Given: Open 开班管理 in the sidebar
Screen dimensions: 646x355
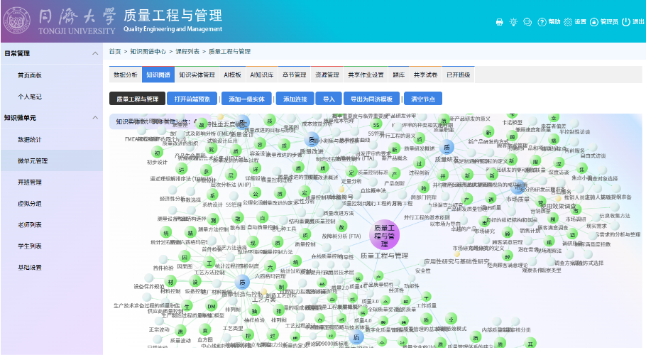Looking at the screenshot, I should 30,182.
